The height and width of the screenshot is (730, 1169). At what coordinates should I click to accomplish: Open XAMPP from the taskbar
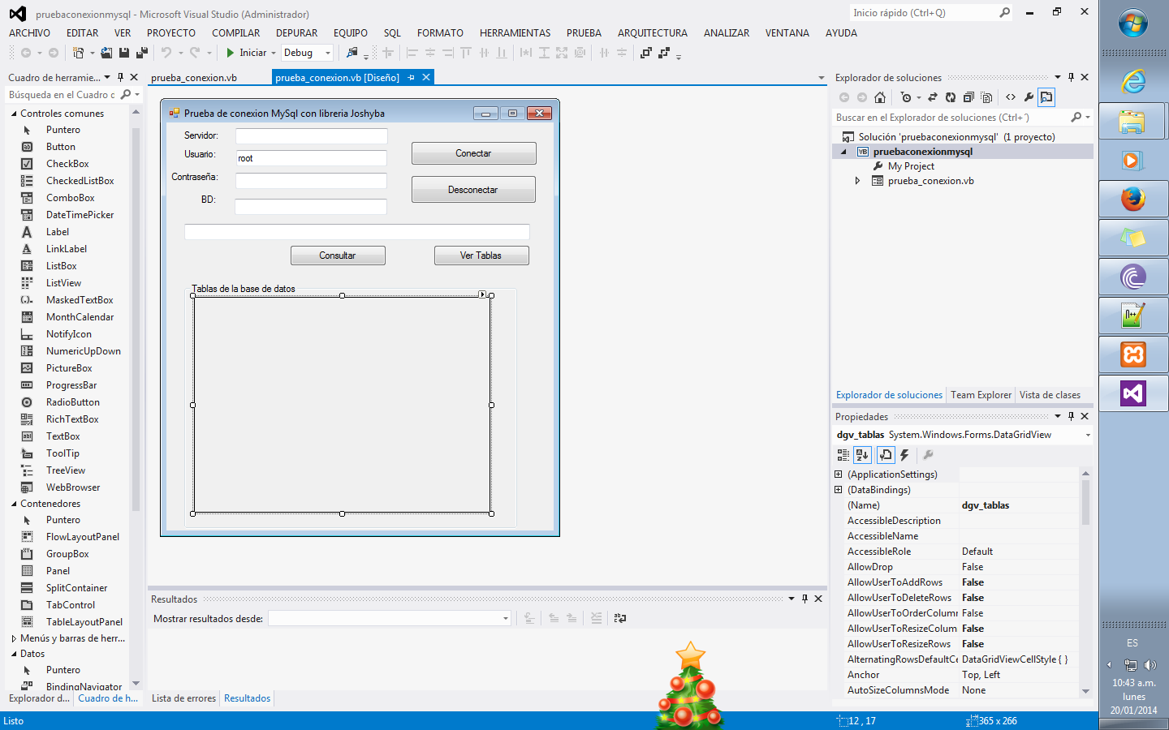(x=1133, y=354)
